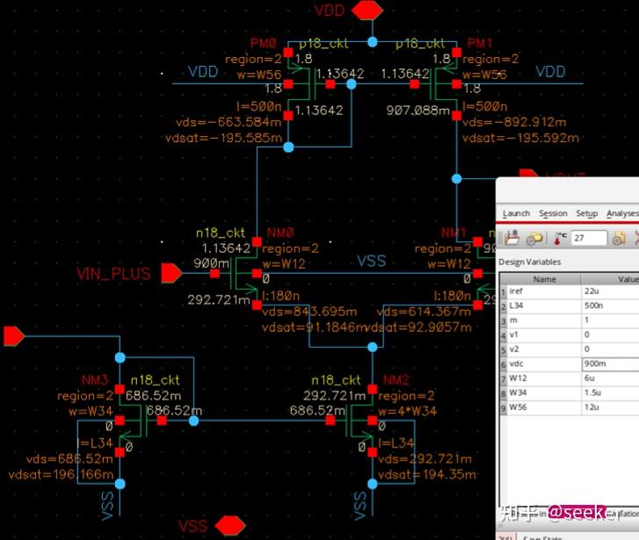639x540 pixels.
Task: Select the VSS pin at bottom
Action: coord(230,525)
